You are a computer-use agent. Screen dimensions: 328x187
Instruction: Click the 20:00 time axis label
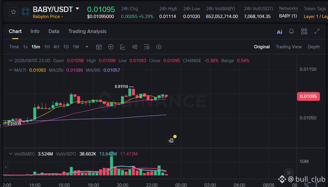coord(123,185)
